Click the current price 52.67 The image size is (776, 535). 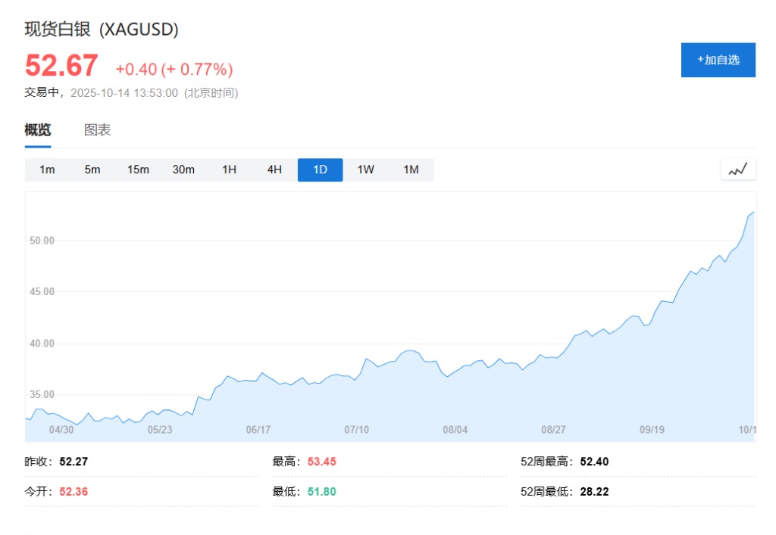(x=61, y=66)
